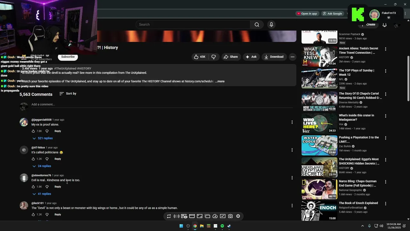Open the Windows Start menu
This screenshot has height=231, width=410.
[181, 226]
